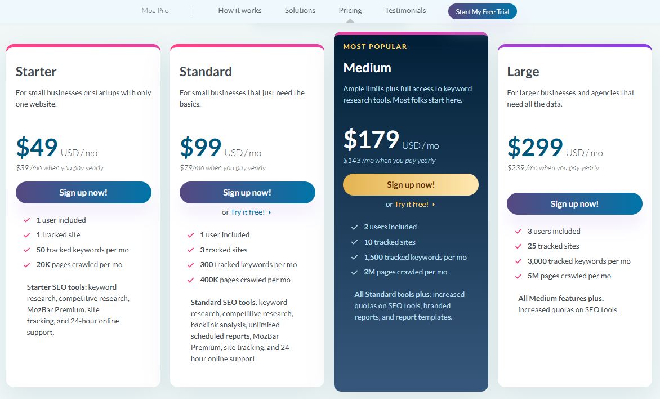Click checkmark beside 3 users included
The width and height of the screenshot is (660, 399).
pyautogui.click(x=518, y=232)
